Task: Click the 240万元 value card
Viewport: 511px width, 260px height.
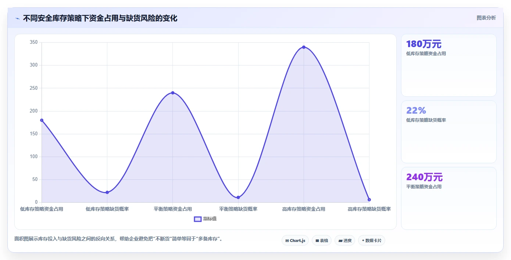Action: pos(449,198)
